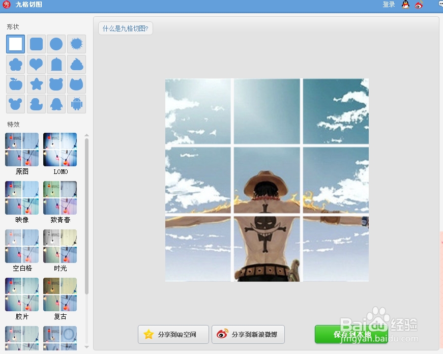Apply the 时光 effect
443x354 pixels.
coord(60,250)
